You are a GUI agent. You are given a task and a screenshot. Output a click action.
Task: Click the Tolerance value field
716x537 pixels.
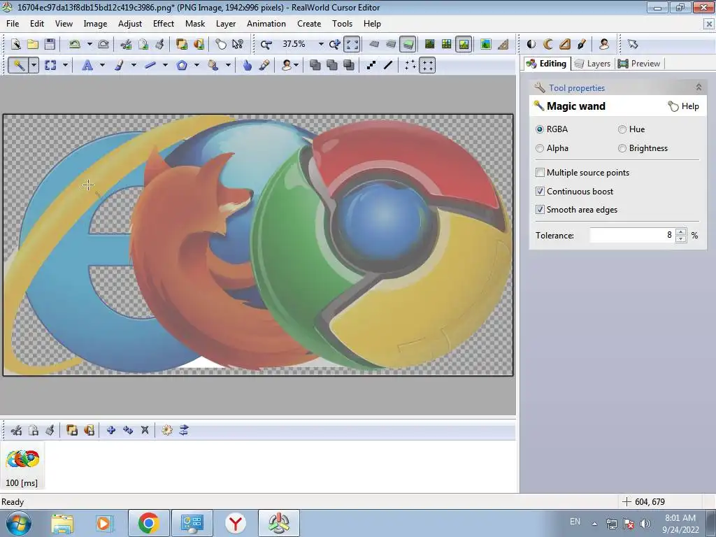631,235
